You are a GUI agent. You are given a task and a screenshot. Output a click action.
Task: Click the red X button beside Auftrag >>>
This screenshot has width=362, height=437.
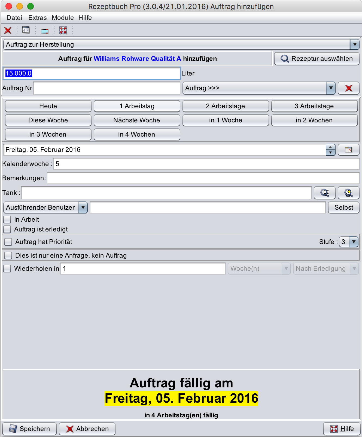coord(348,88)
